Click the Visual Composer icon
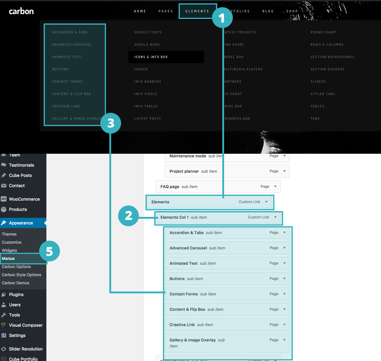The image size is (381, 361). pyautogui.click(x=4, y=325)
